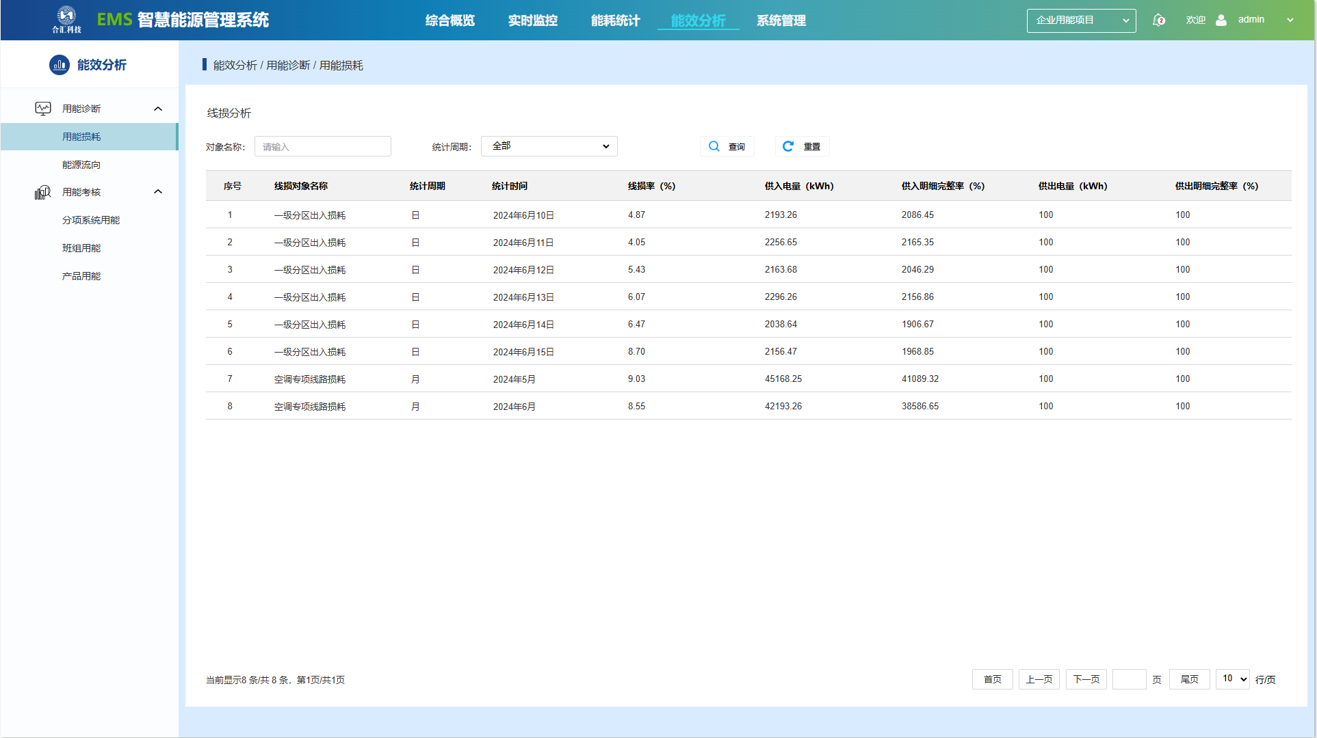Open the 统计周期 dropdown
Screen dimensions: 1317x738
point(549,146)
